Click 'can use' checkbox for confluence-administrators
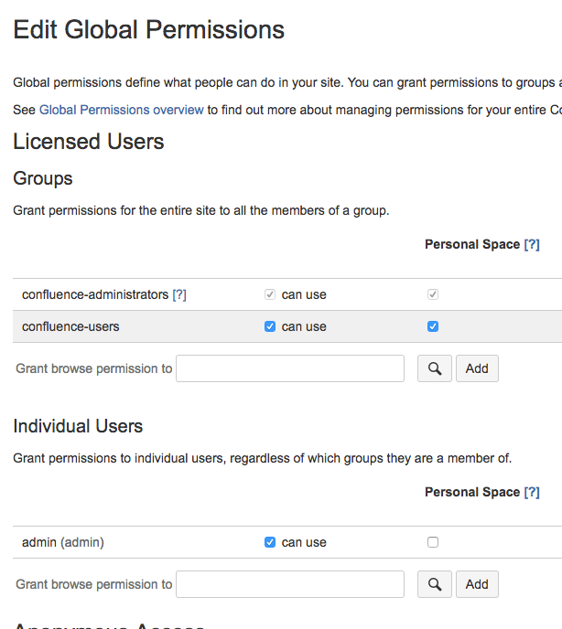Screen dimensions: 562x629 (270, 294)
